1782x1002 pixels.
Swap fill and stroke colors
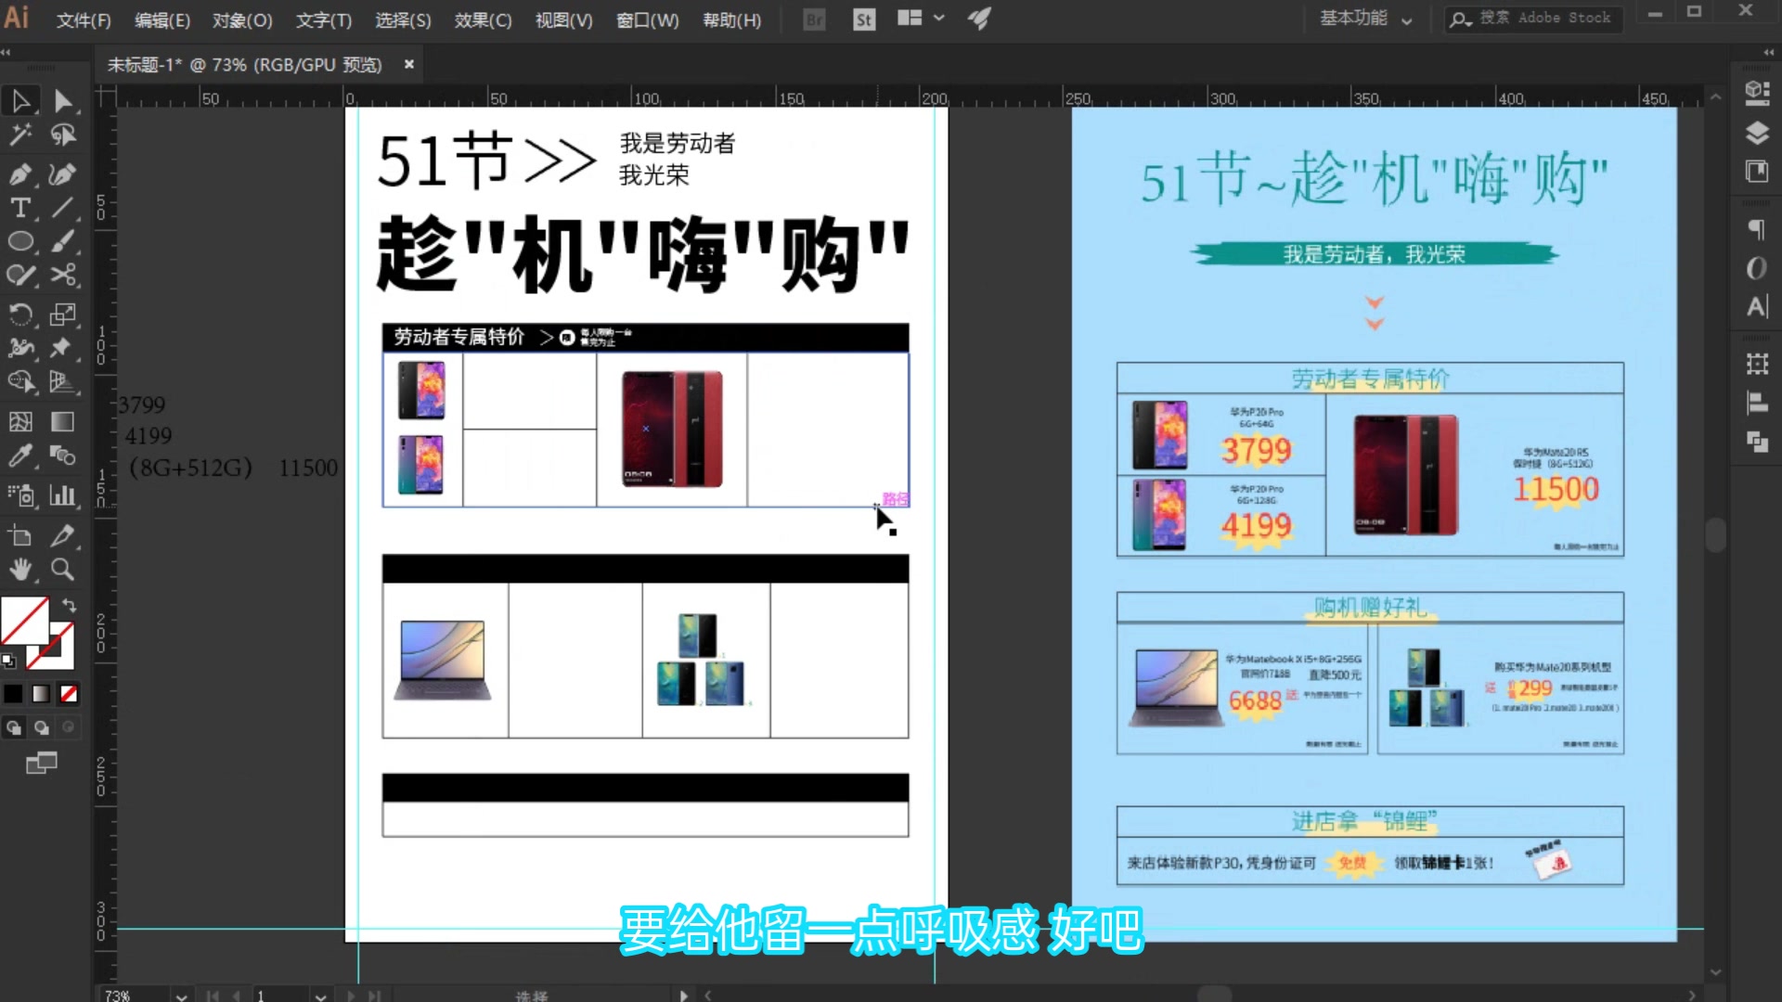click(x=70, y=605)
